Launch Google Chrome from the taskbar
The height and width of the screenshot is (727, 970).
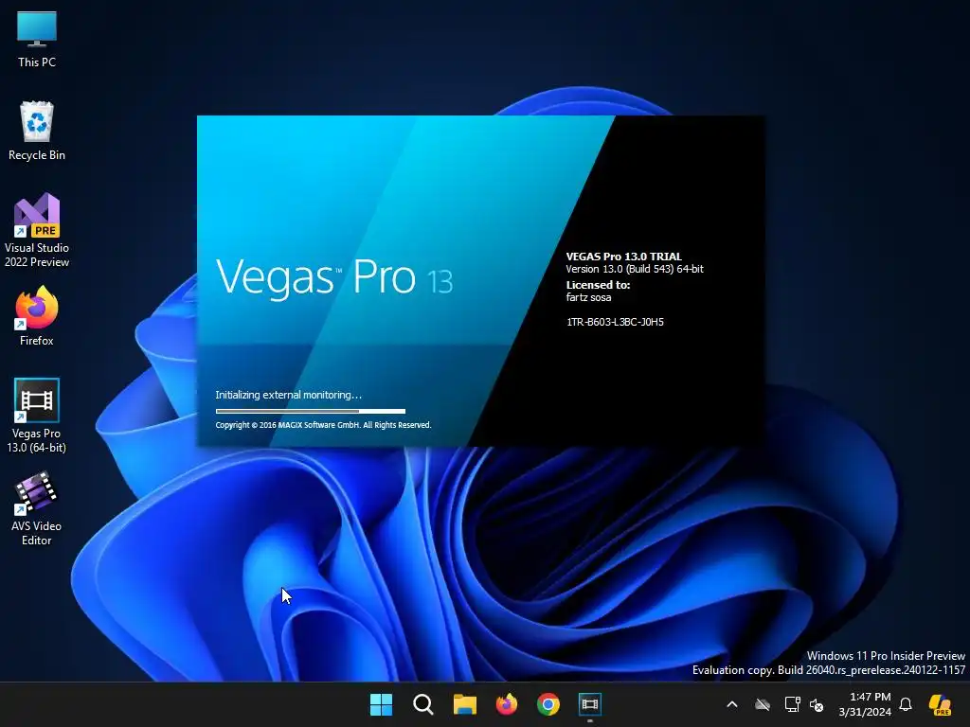click(x=548, y=704)
